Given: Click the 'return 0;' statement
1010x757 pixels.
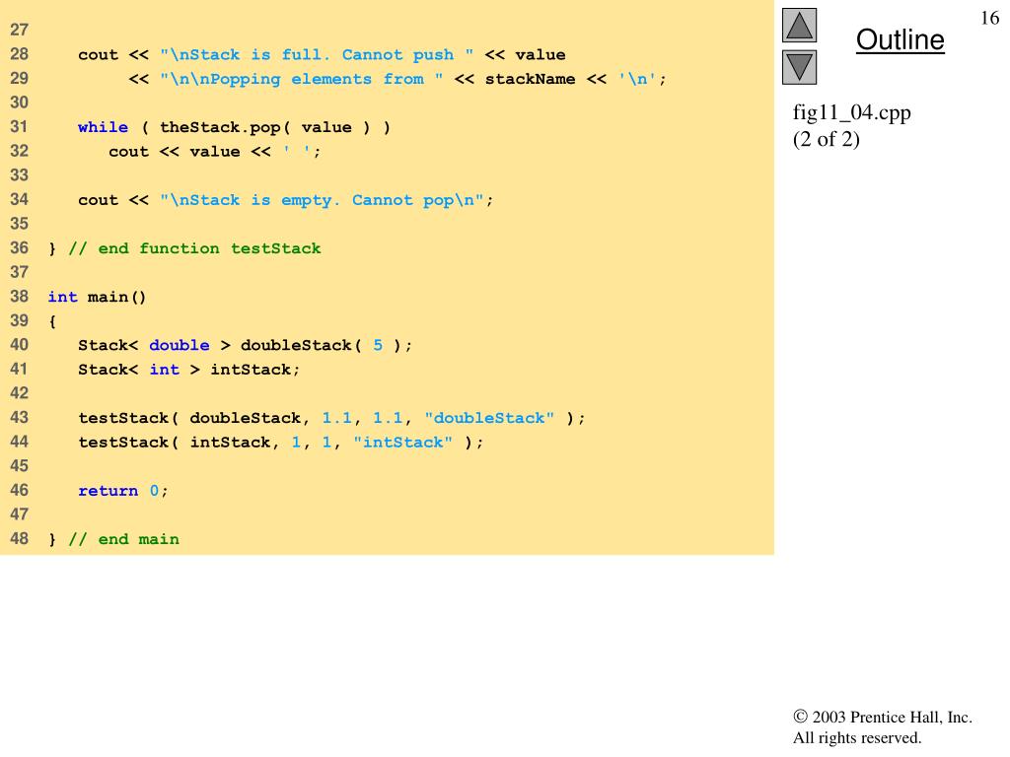Looking at the screenshot, I should [x=123, y=491].
